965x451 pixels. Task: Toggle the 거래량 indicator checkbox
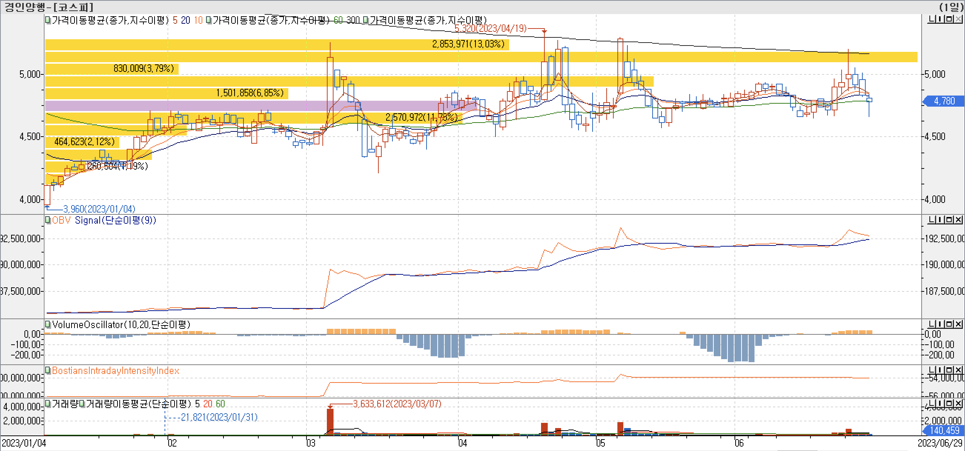48,404
